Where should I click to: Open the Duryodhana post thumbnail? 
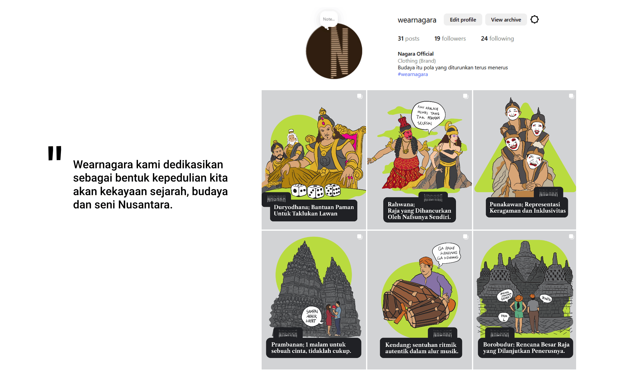[314, 160]
